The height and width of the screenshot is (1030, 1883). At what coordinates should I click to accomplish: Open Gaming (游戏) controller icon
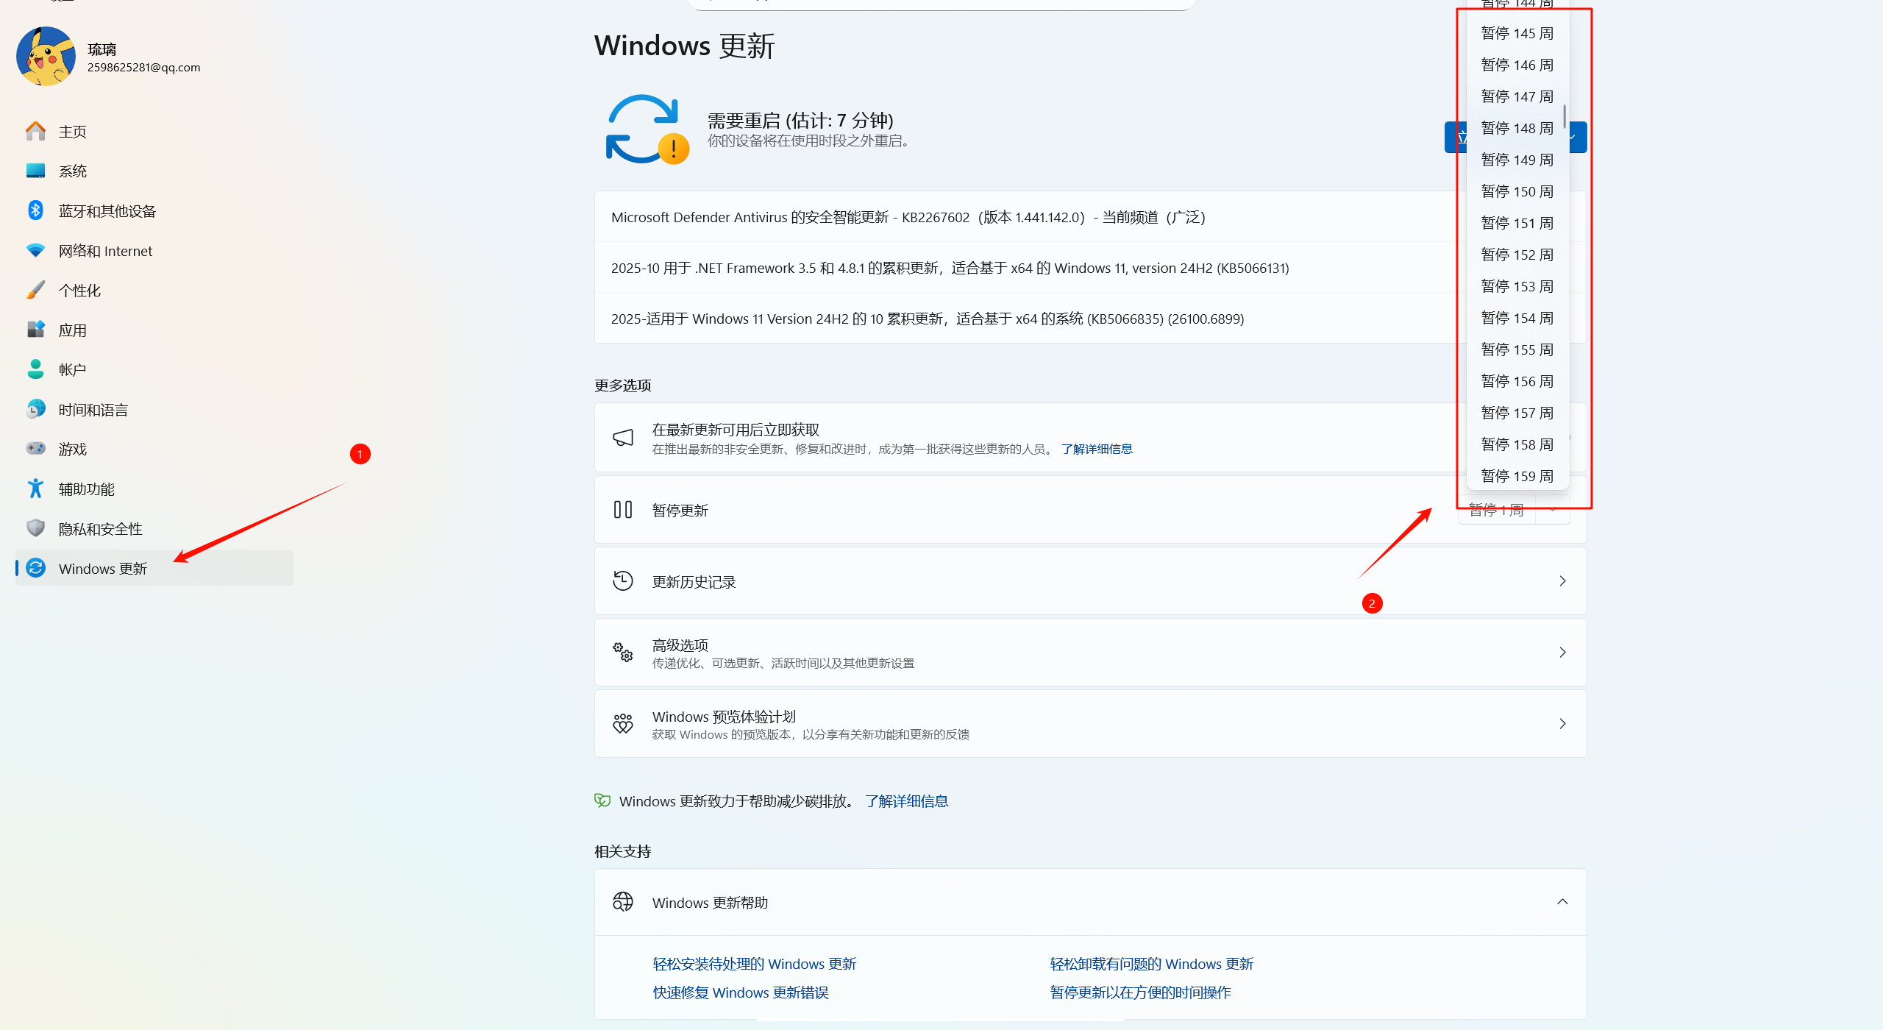click(35, 449)
